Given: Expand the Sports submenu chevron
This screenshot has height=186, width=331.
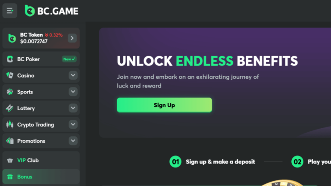Looking at the screenshot, I should click(x=73, y=92).
